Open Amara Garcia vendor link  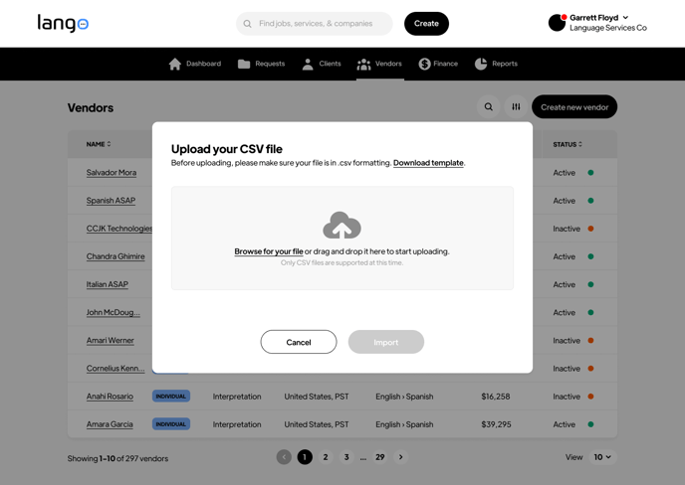pyautogui.click(x=110, y=424)
